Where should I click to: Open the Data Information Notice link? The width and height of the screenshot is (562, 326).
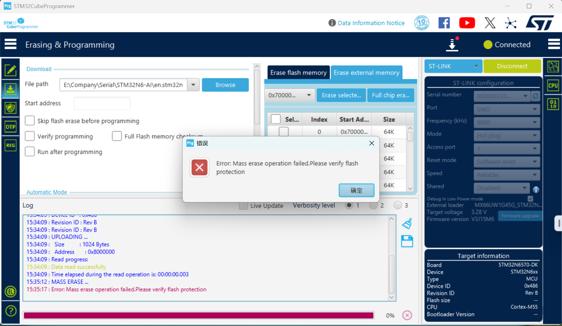(x=371, y=23)
